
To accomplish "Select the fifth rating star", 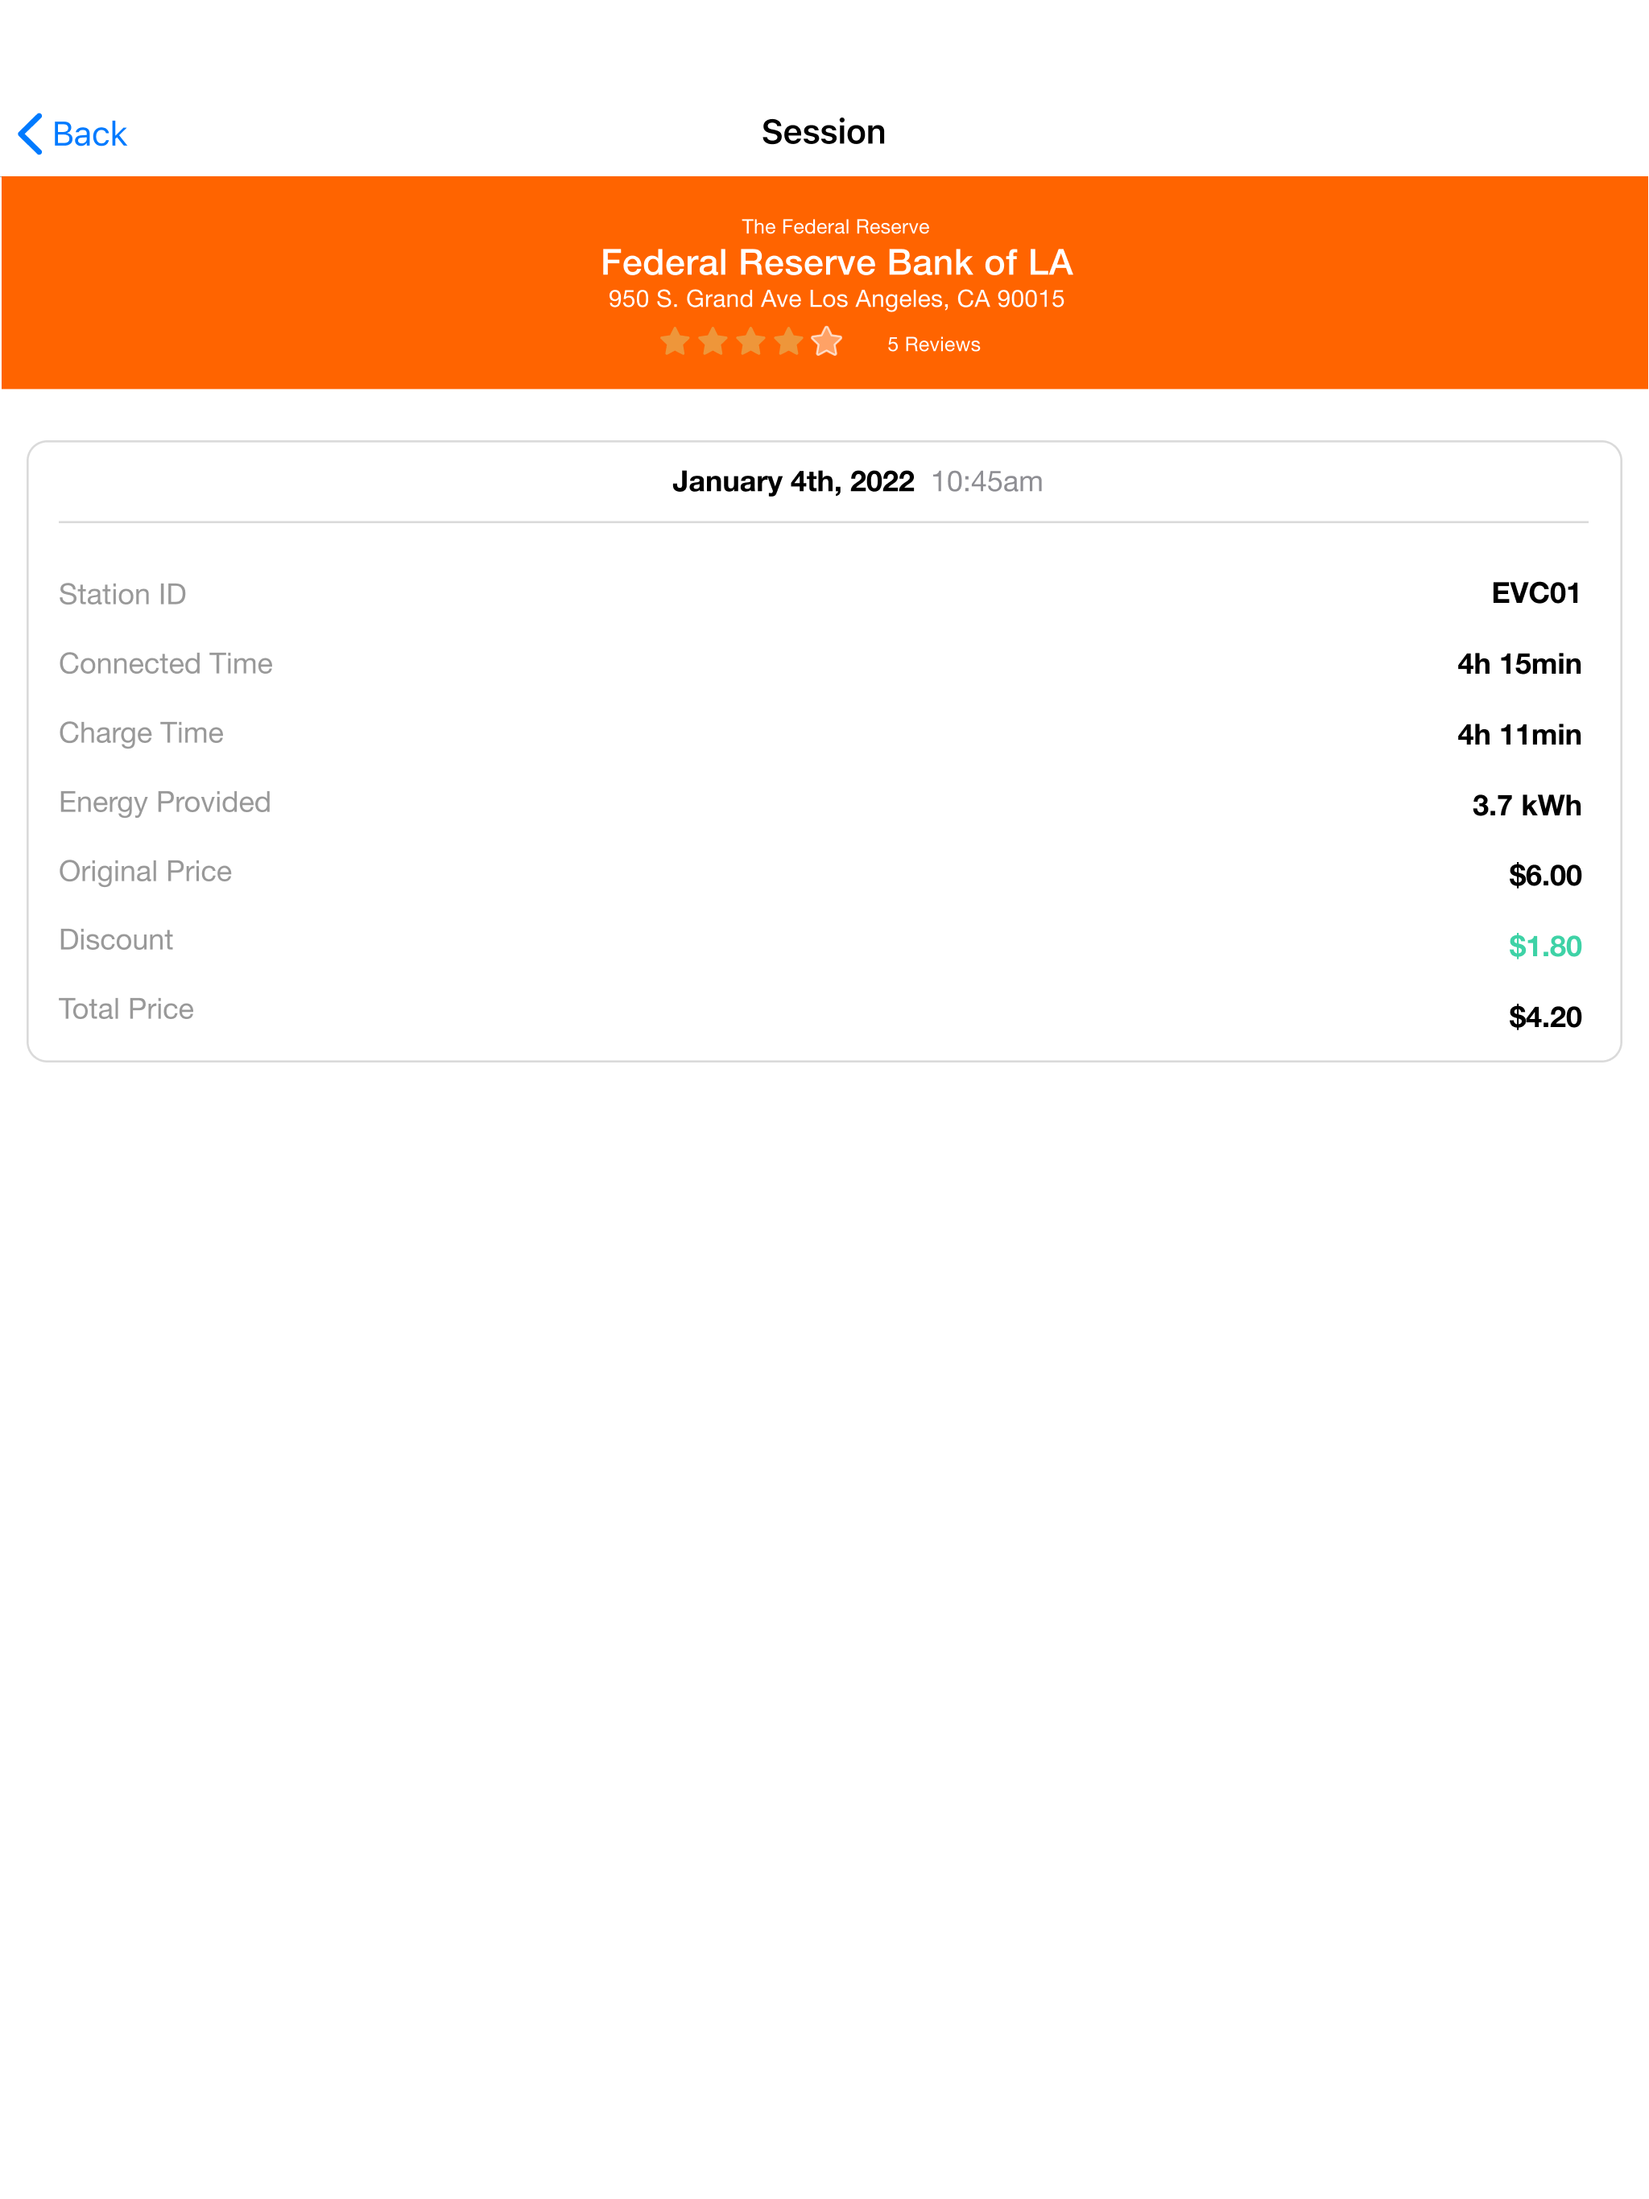I will (826, 342).
